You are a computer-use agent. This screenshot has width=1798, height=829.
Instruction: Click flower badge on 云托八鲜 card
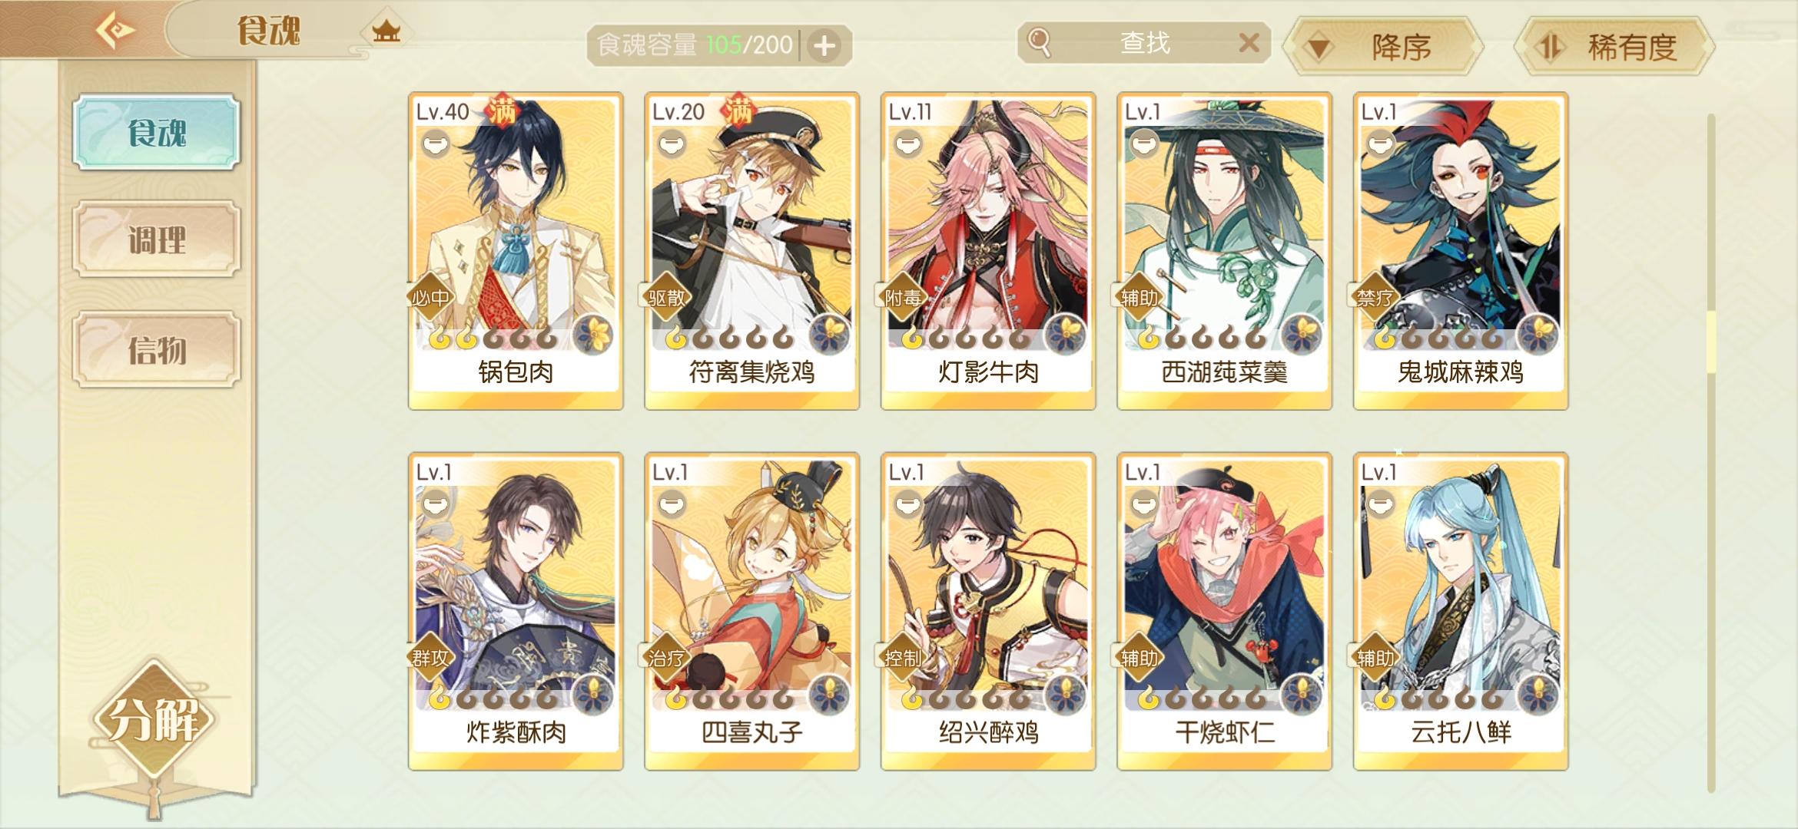[1538, 695]
